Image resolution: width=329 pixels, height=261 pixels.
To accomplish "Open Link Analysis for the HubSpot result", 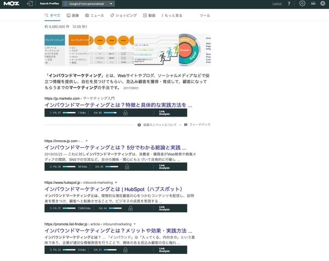I will pyautogui.click(x=164, y=208).
